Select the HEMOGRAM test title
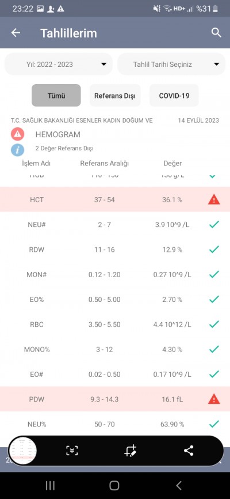Viewport: 230px width, 499px height. 58,135
